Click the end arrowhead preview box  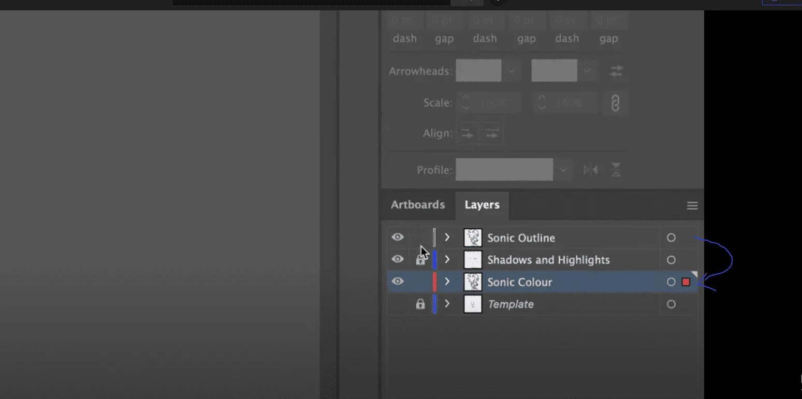(554, 71)
